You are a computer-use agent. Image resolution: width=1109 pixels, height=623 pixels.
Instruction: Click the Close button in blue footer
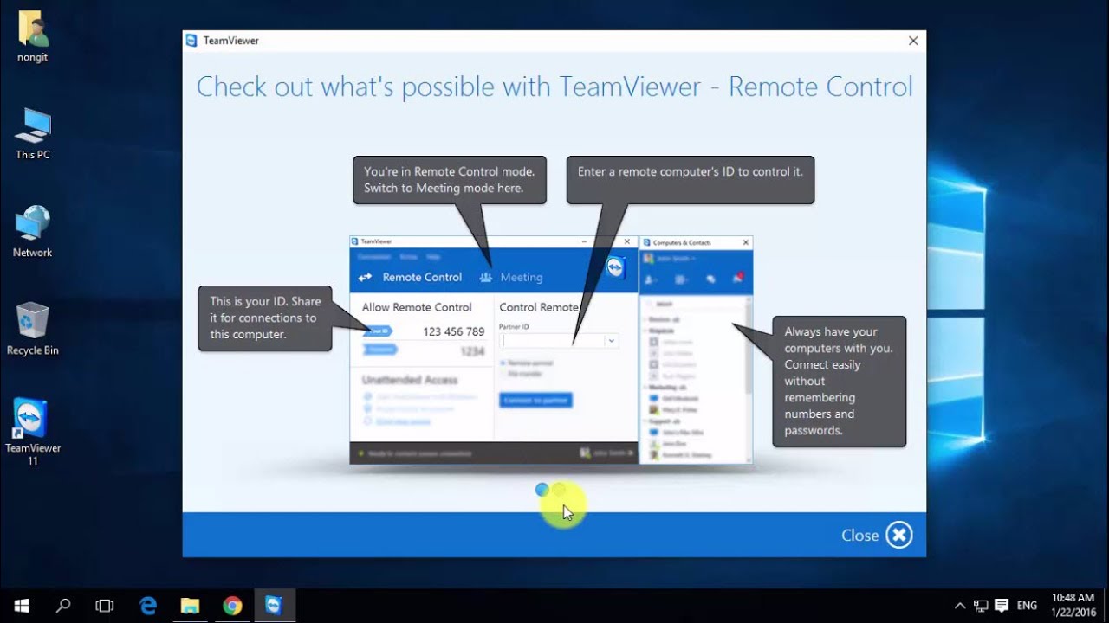(x=877, y=535)
